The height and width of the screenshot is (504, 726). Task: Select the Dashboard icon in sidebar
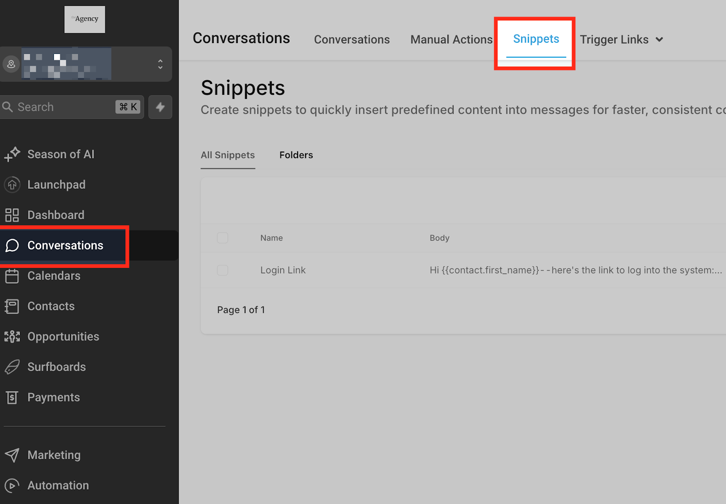point(12,215)
